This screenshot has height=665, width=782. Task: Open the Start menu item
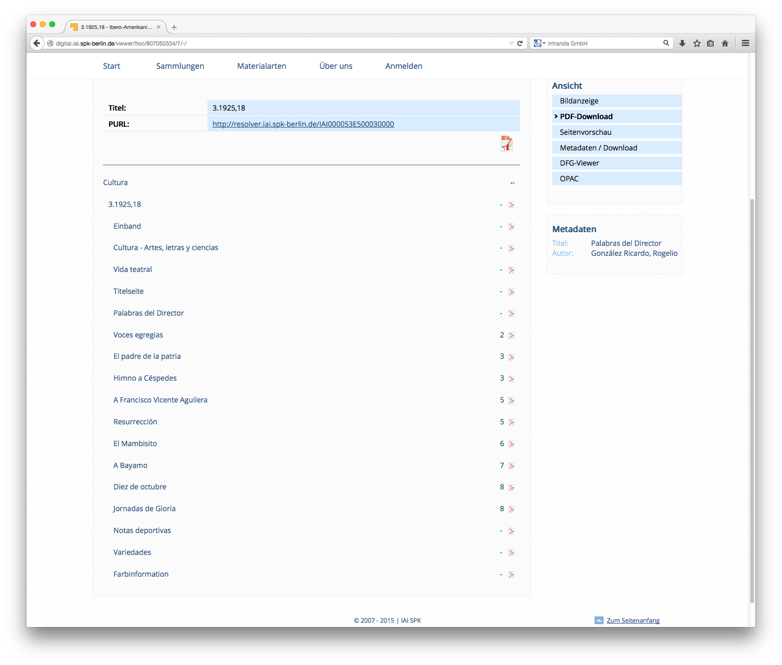112,66
